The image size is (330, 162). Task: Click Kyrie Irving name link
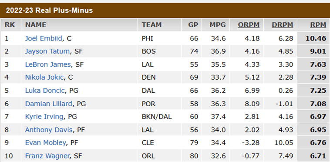(44, 117)
